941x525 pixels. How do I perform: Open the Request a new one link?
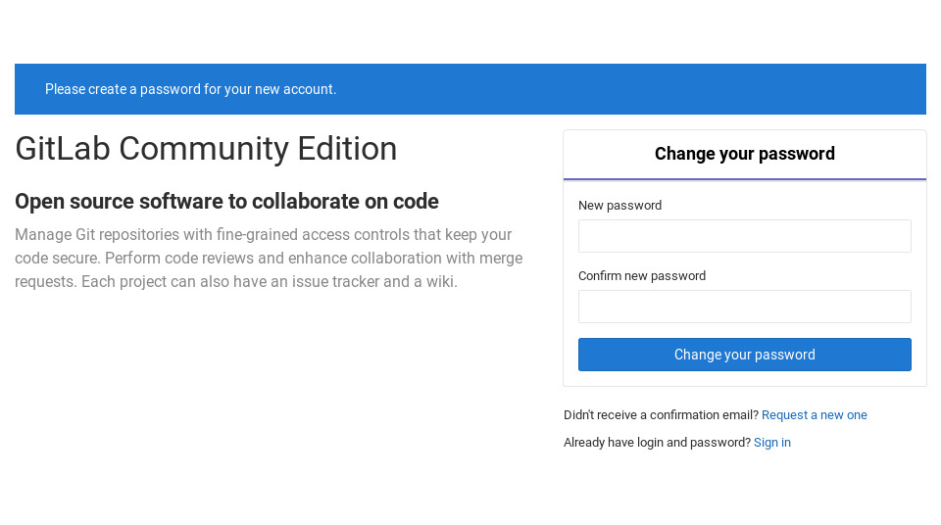pyautogui.click(x=815, y=415)
